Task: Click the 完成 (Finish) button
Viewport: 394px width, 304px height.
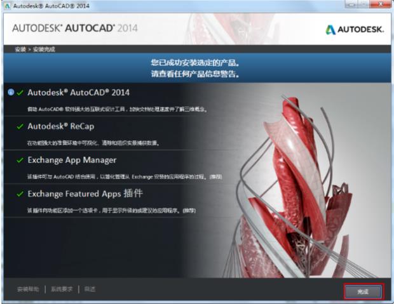Action: pos(363,291)
